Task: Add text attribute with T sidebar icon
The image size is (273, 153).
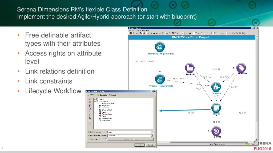Action: 90,112
